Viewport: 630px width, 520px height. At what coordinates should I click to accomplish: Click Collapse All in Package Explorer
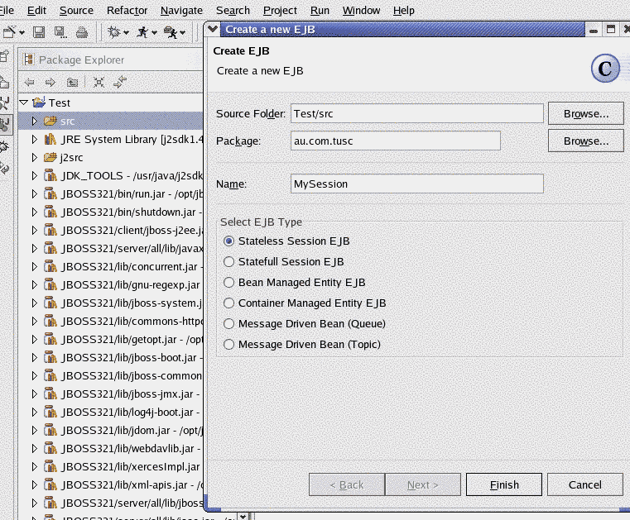(99, 82)
